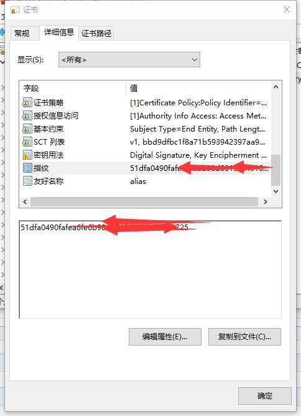Click the 复制到文件(C)... button

point(244,337)
